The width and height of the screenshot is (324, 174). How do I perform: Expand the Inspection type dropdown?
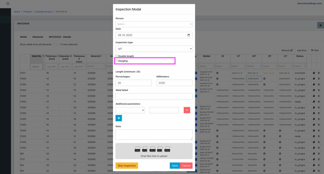click(x=154, y=49)
